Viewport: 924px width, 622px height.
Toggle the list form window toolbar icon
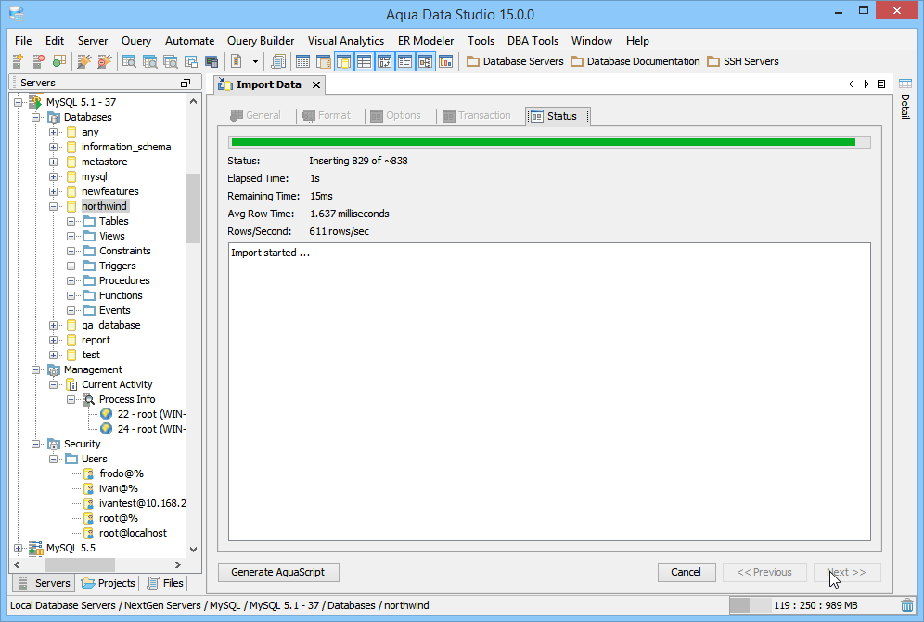[x=404, y=60]
